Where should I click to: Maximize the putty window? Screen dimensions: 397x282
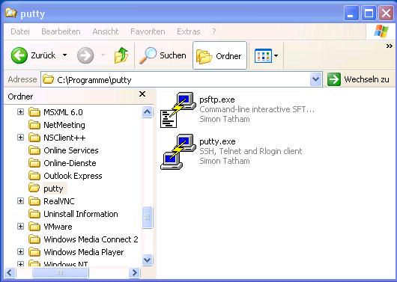point(369,13)
